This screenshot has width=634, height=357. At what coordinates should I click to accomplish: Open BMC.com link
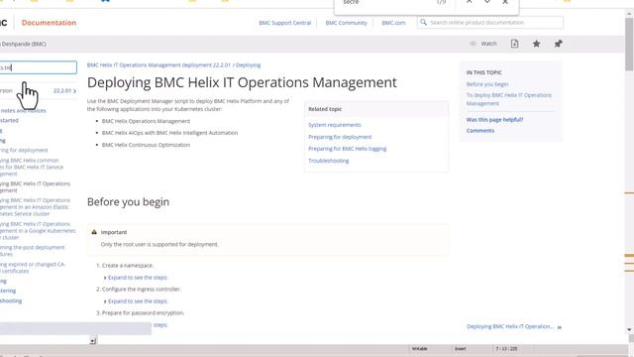pos(393,23)
